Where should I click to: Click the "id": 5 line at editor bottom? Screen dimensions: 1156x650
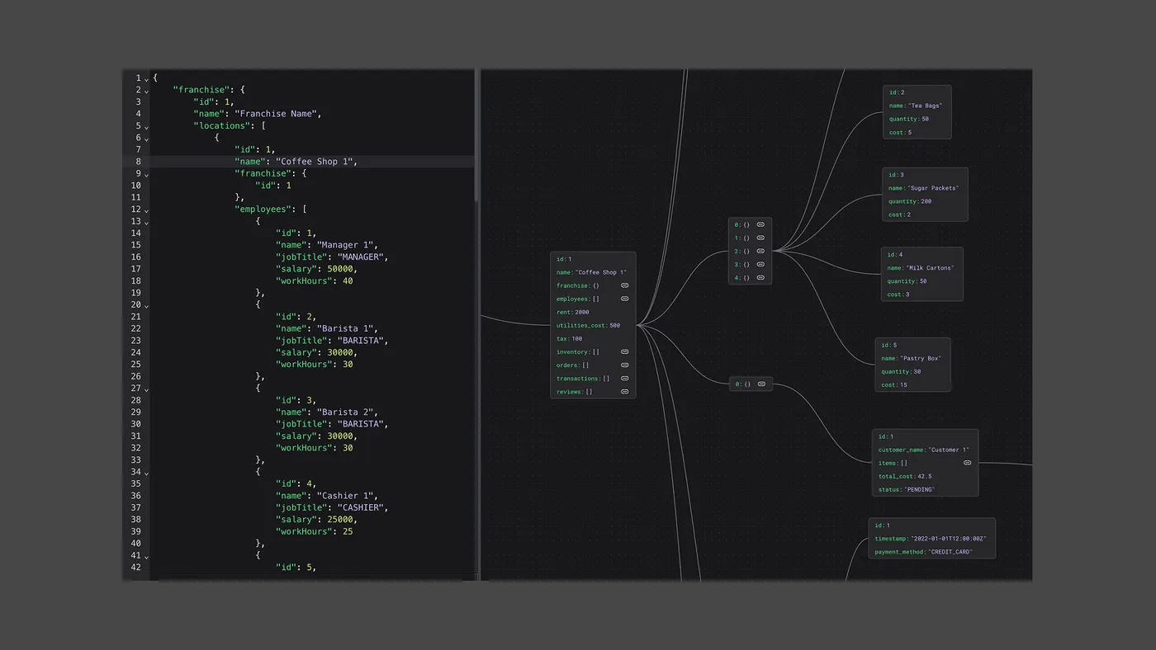tap(296, 568)
